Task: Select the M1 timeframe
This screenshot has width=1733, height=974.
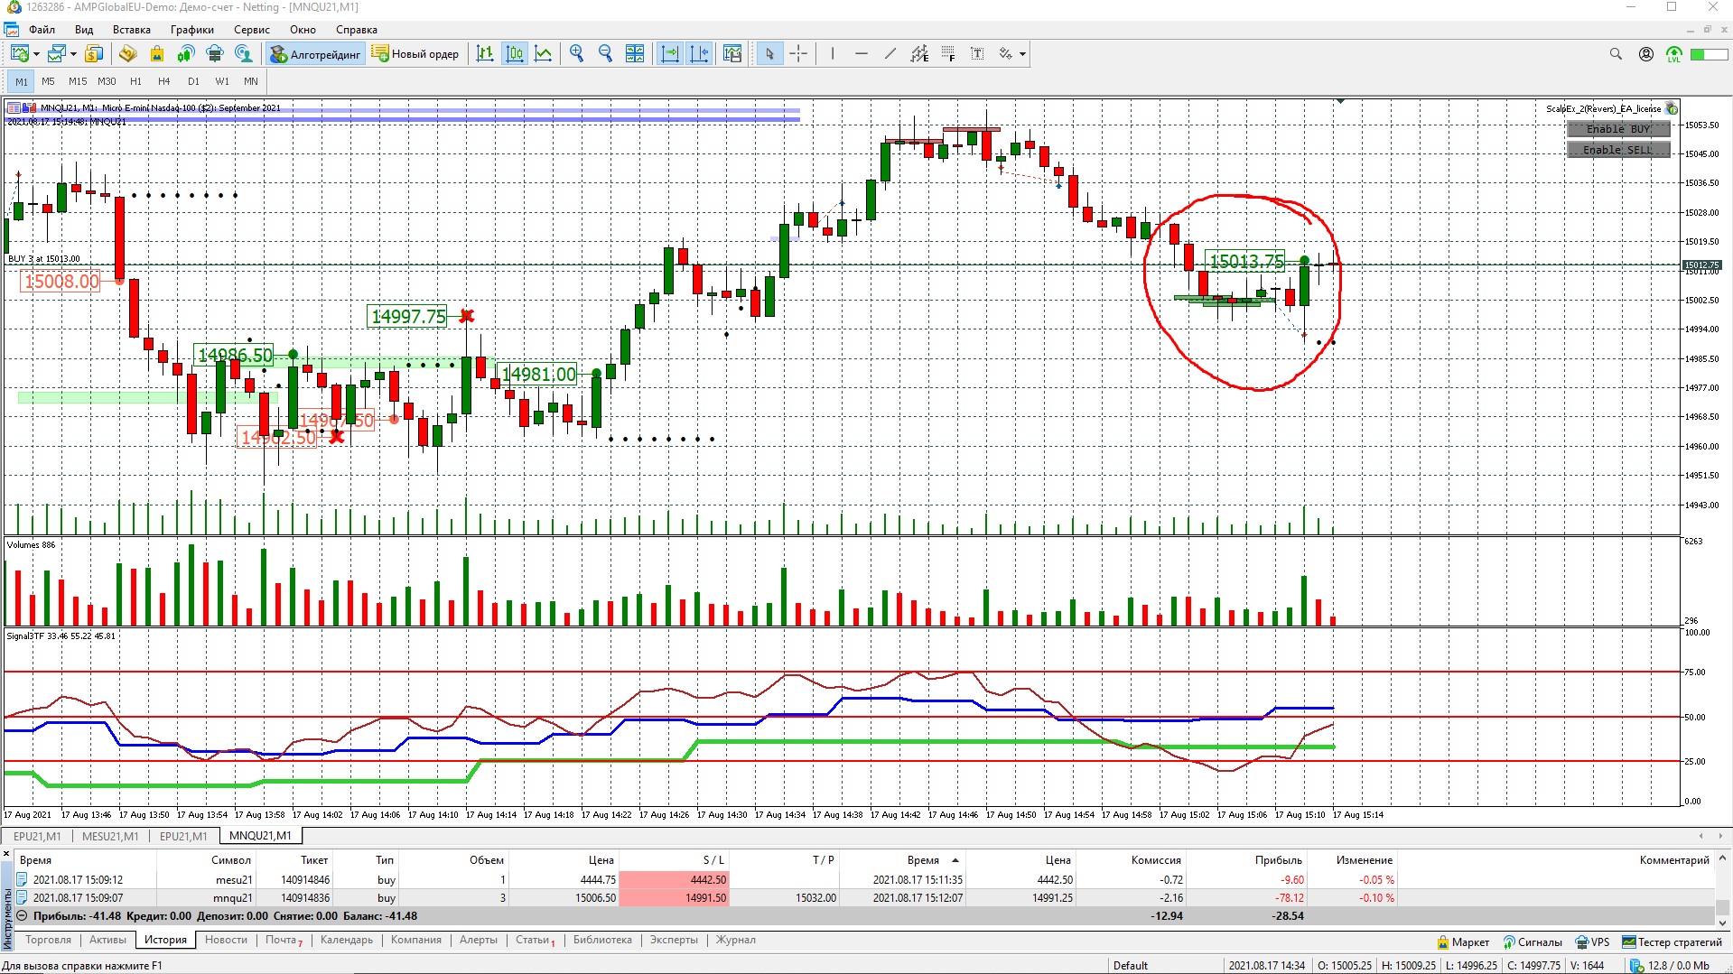Action: click(x=22, y=81)
